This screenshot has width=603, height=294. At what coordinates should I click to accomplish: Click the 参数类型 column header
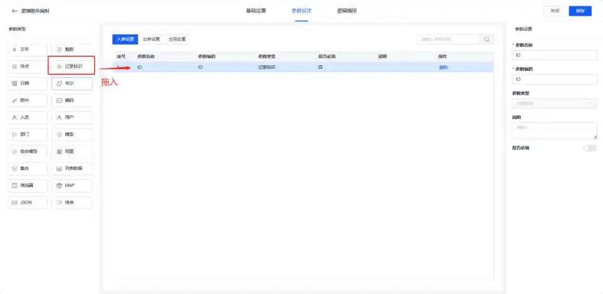click(x=266, y=56)
